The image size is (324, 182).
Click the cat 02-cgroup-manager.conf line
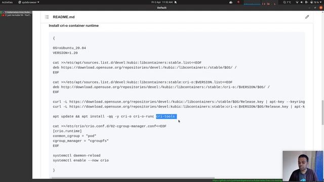pos(109,126)
